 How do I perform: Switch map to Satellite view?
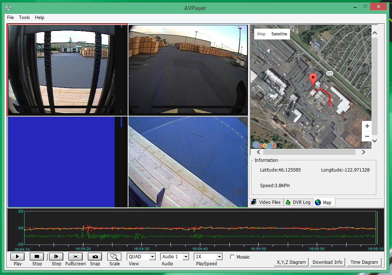click(x=279, y=34)
